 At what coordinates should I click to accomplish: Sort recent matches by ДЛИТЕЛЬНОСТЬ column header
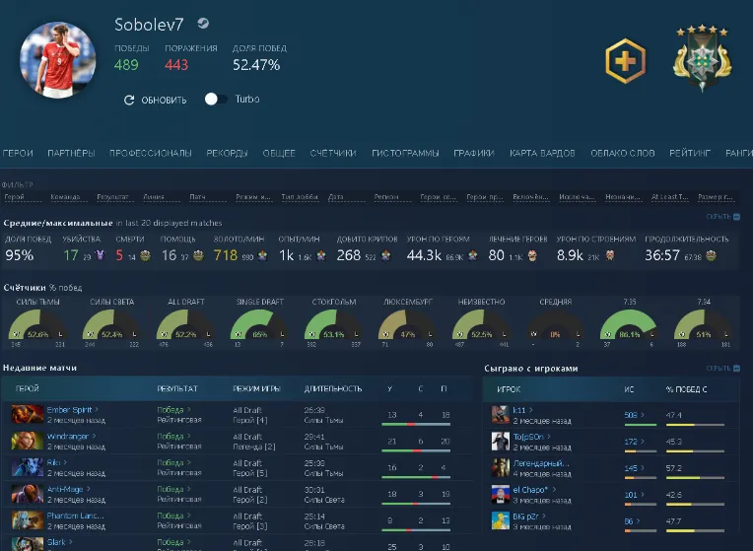(x=333, y=388)
